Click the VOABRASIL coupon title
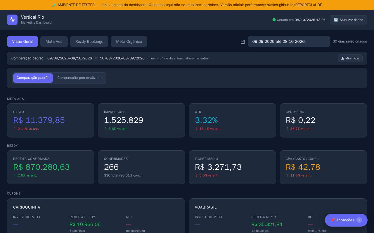The height and width of the screenshot is (233, 374). (x=206, y=207)
